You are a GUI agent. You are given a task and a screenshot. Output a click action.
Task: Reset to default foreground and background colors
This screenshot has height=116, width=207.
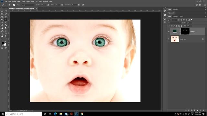pyautogui.click(x=2, y=45)
